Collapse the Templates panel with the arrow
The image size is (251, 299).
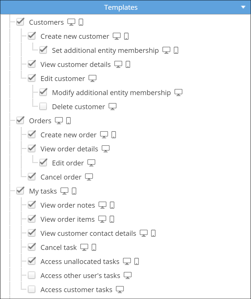(244, 7)
